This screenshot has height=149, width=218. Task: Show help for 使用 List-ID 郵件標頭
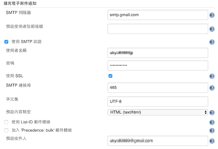(212, 122)
